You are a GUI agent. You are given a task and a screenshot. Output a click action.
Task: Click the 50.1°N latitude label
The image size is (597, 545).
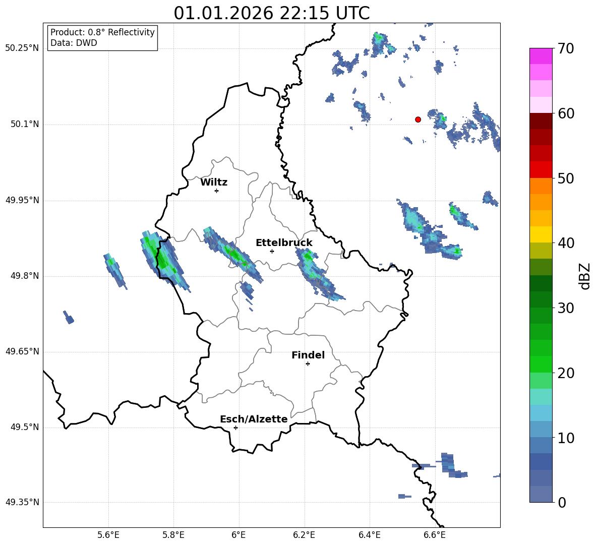point(24,124)
